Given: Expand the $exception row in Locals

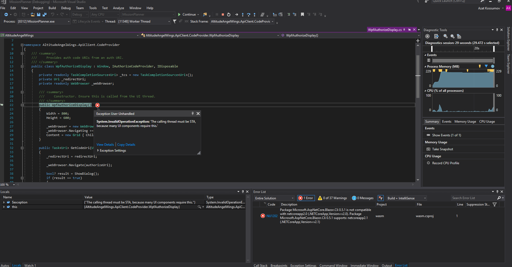Looking at the screenshot, I should point(4,202).
